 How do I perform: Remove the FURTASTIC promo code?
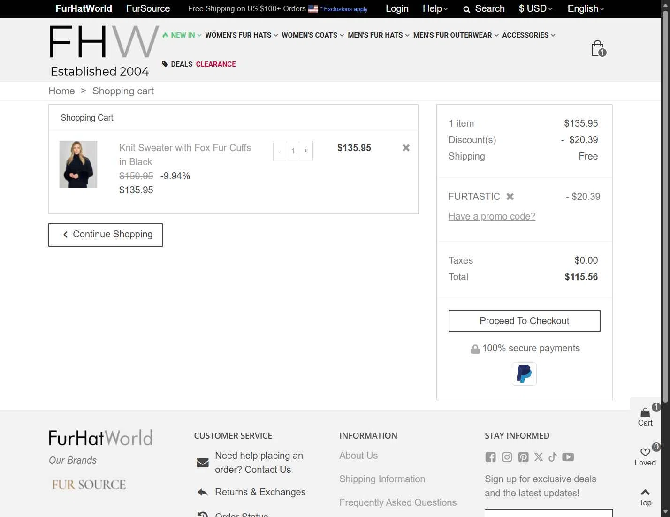tap(510, 197)
